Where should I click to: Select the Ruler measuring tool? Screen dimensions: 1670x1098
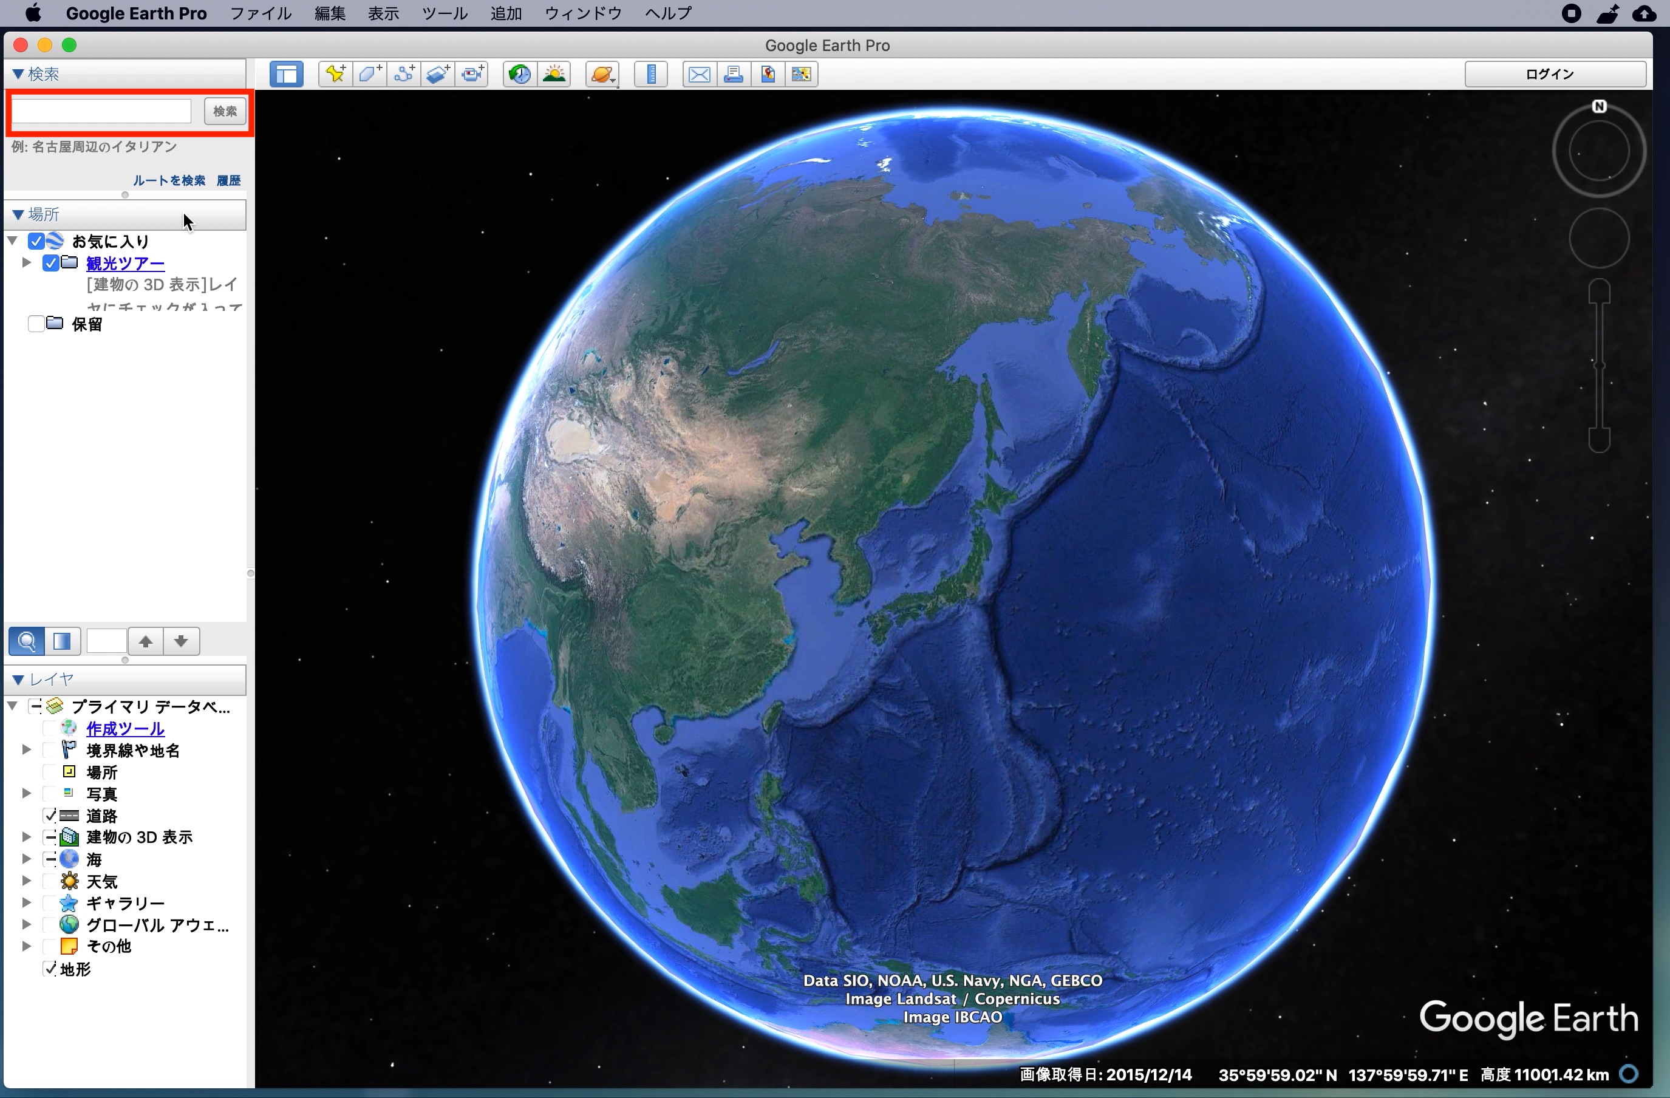(x=651, y=73)
